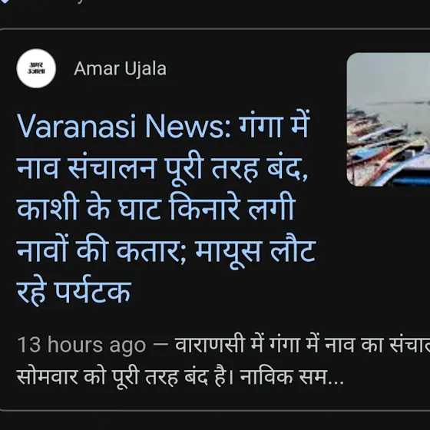
Task: Click snippet text starting 'वाराणसी में गंगा'
Action: [x=303, y=345]
